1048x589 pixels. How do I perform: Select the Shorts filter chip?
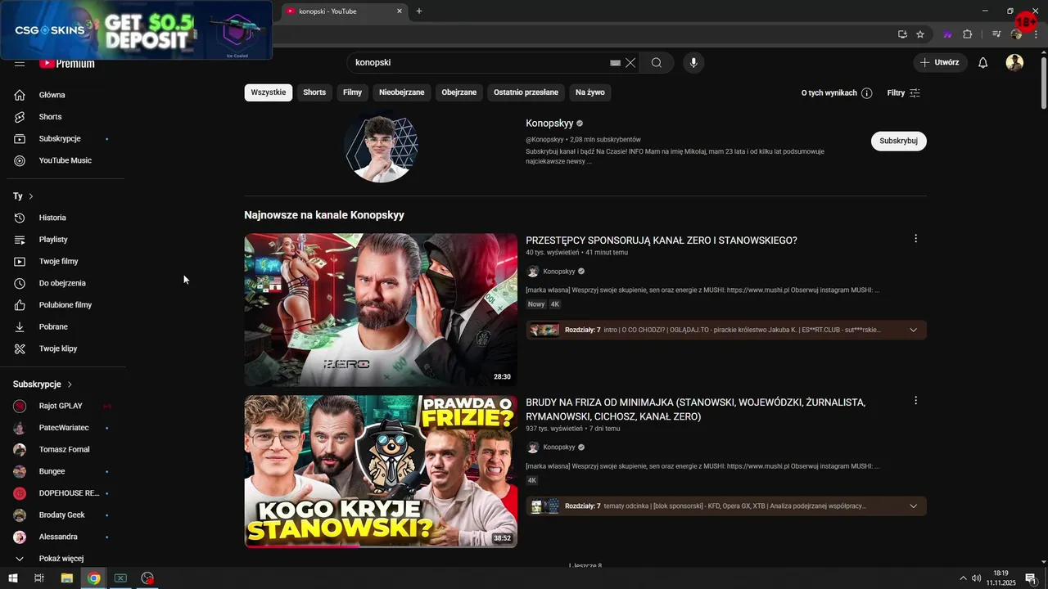click(x=314, y=92)
